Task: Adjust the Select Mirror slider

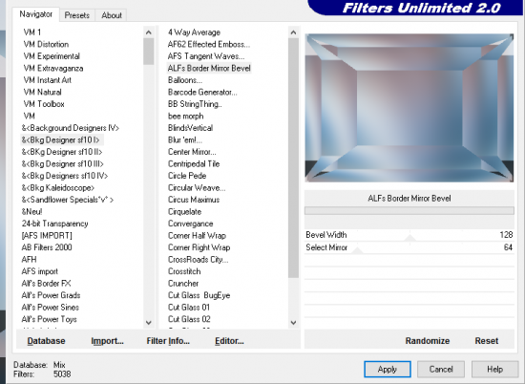Action: coord(409,247)
